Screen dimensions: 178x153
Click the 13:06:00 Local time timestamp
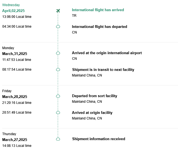[x=17, y=17]
